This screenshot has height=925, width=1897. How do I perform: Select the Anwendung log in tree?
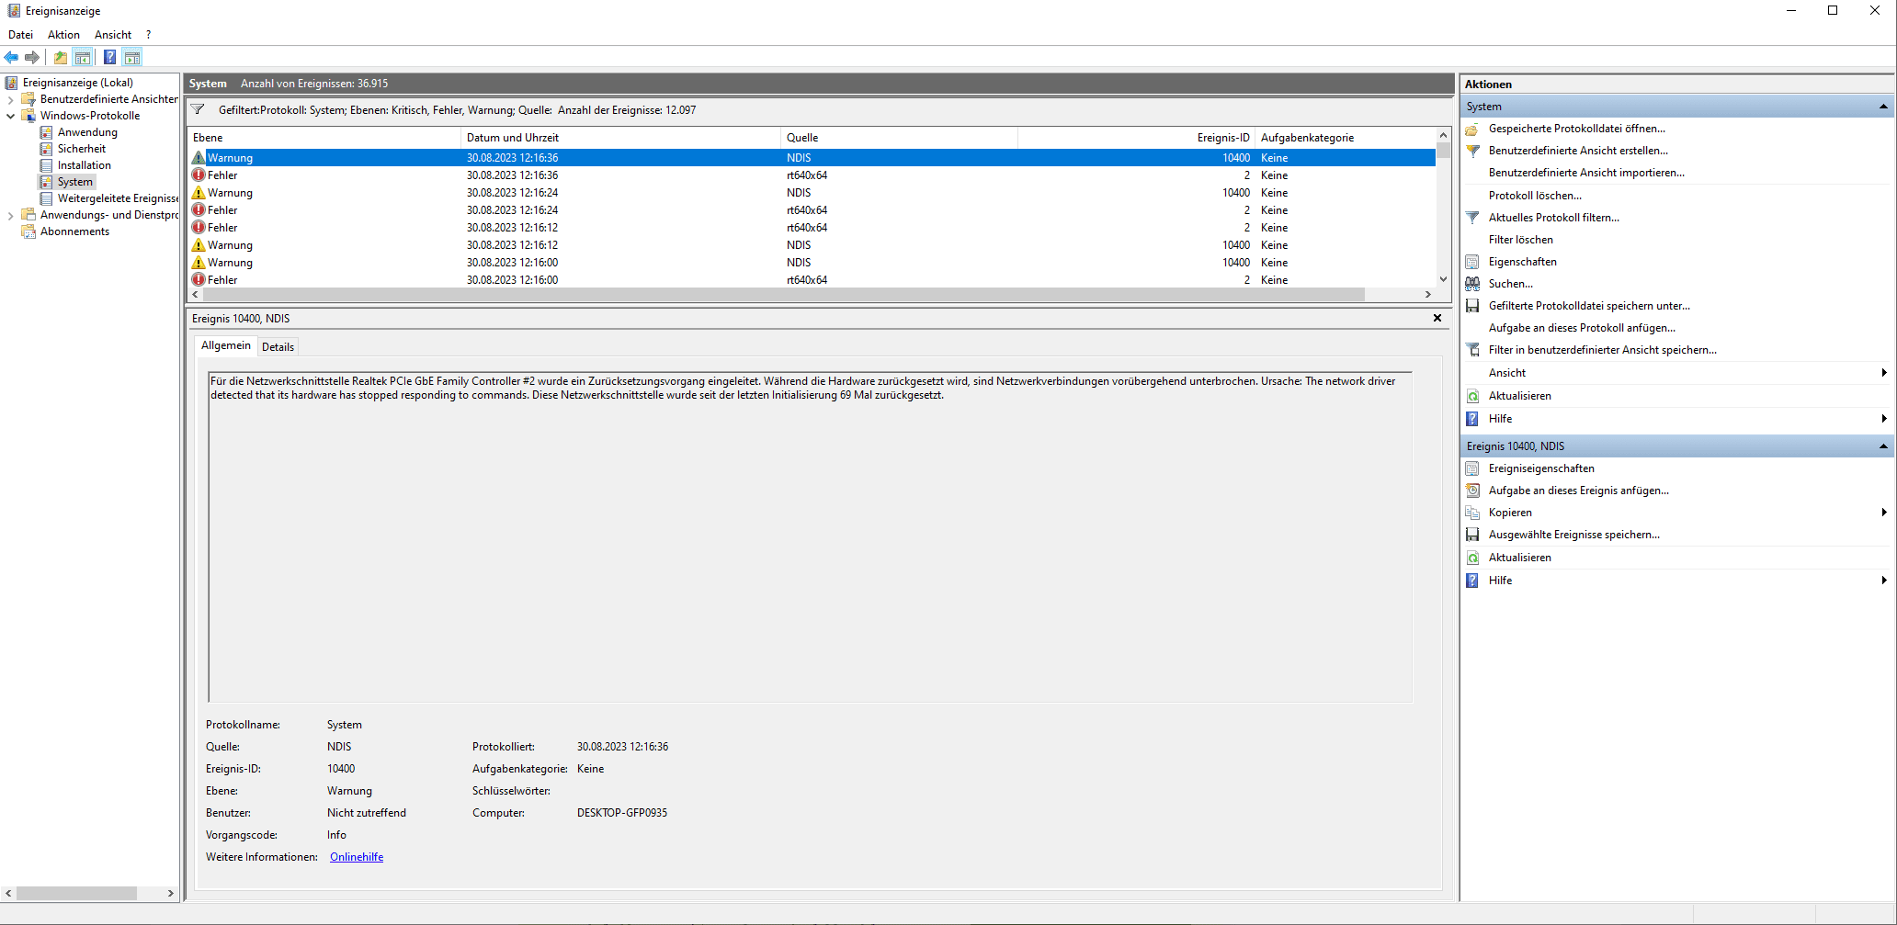click(x=87, y=132)
